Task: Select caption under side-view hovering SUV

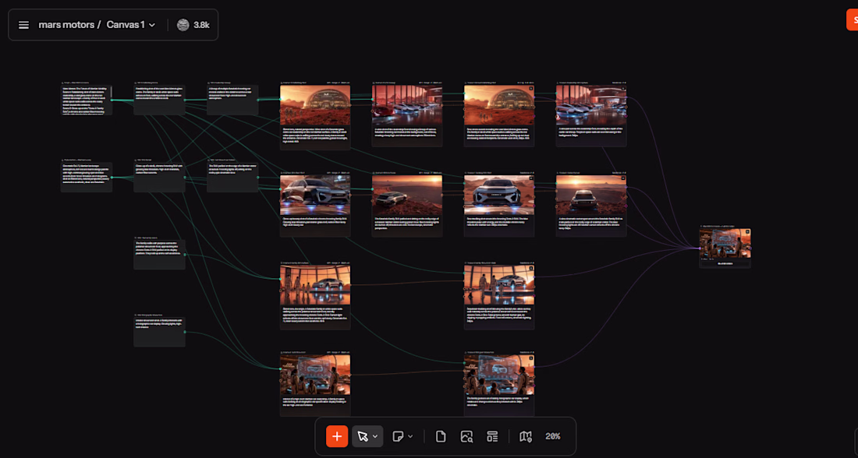Action: 315,221
